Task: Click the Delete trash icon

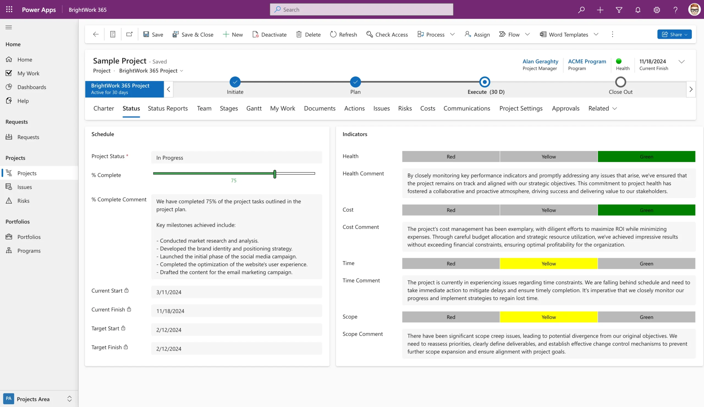Action: point(299,34)
